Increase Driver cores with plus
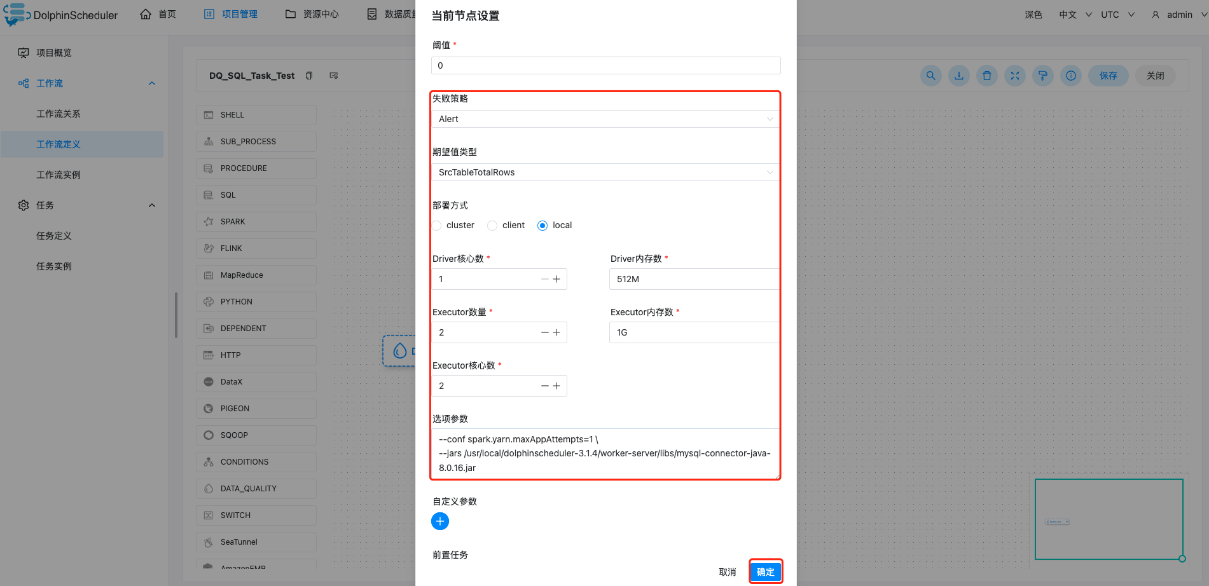Image resolution: width=1209 pixels, height=586 pixels. click(x=556, y=279)
